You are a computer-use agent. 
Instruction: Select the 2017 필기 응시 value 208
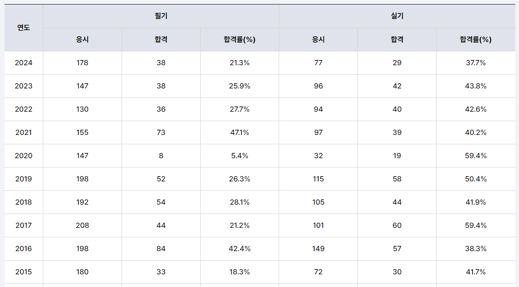[x=82, y=225]
